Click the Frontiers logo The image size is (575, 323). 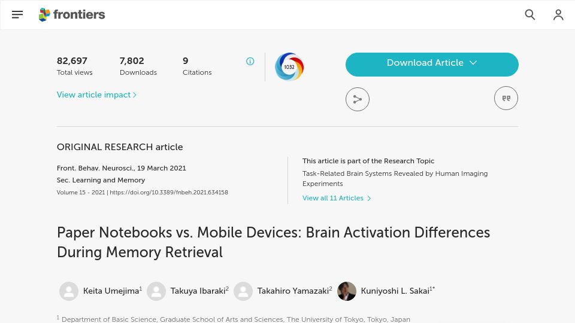pyautogui.click(x=72, y=14)
